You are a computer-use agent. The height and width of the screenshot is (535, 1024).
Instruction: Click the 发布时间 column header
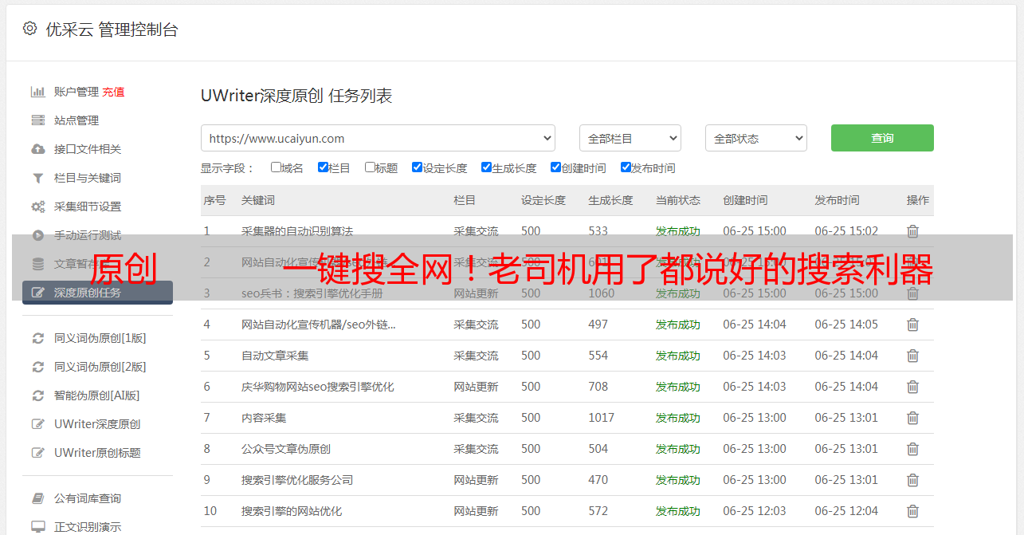(837, 200)
